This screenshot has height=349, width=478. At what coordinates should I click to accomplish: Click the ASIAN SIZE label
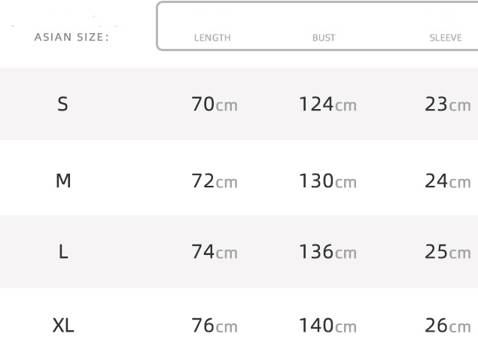pyautogui.click(x=72, y=37)
